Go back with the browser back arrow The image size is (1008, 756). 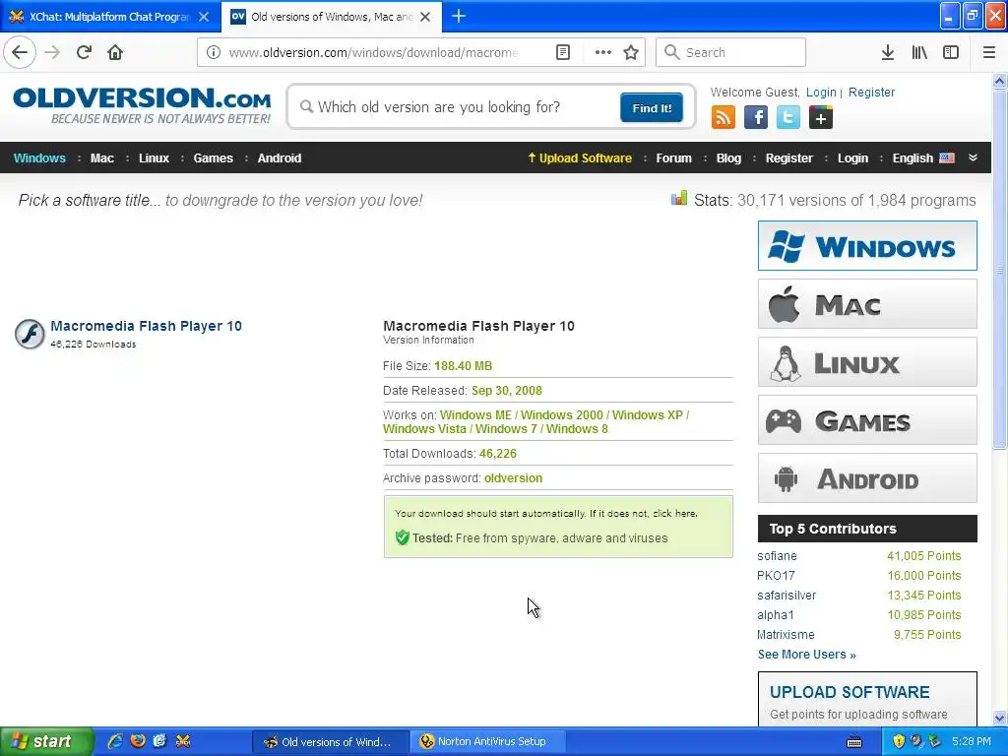coord(20,52)
